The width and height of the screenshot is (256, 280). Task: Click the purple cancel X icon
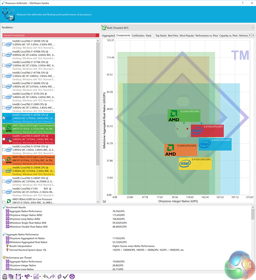(x=72, y=277)
